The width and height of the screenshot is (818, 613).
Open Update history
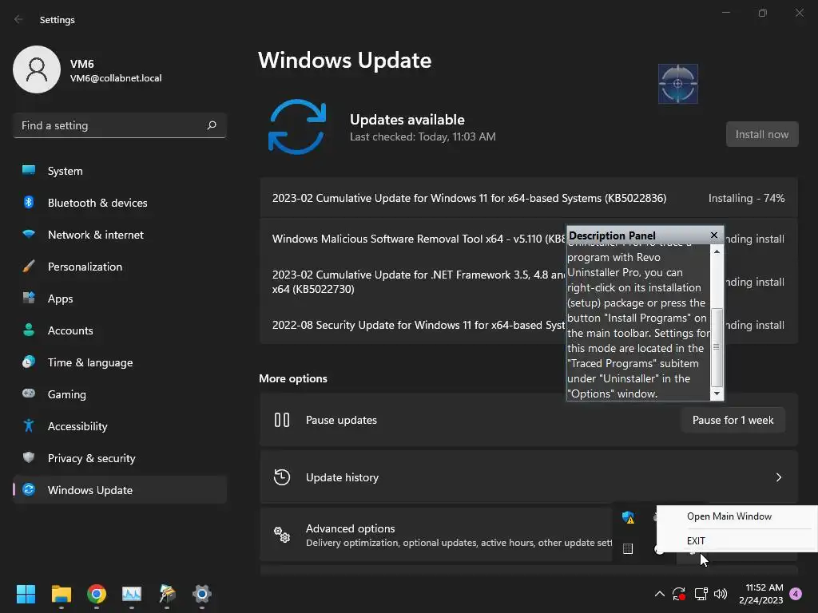529,477
